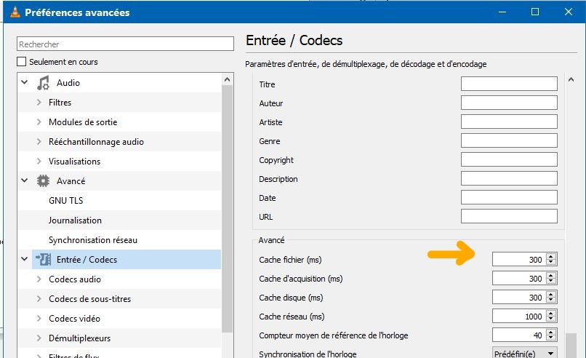
Task: Click the Genre text field
Action: pos(509,140)
